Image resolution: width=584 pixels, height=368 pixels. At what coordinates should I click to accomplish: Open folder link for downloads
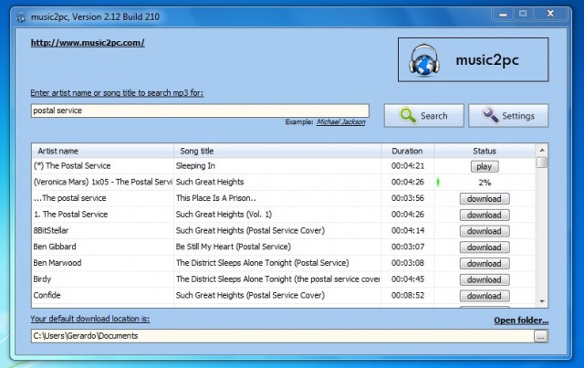(x=521, y=321)
